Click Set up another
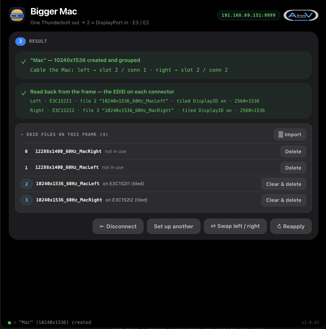 click(x=173, y=226)
